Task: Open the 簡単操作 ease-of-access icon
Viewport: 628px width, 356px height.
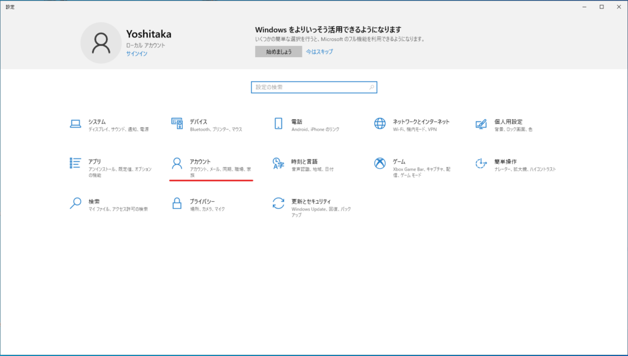Action: 481,163
